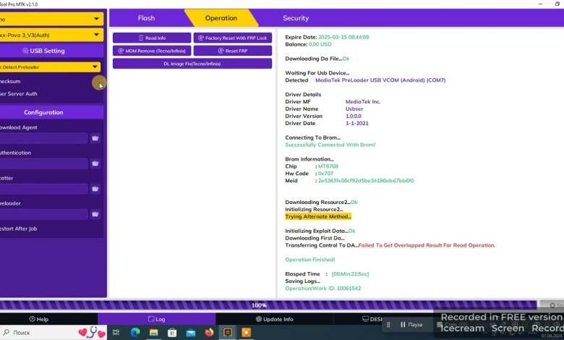Open the Detect Preloader dropdown

51,67
